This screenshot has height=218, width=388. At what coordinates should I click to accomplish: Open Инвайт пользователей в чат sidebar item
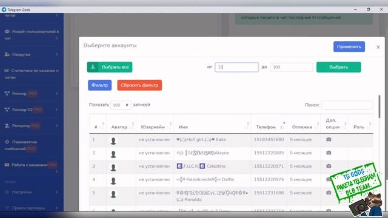[32, 35]
